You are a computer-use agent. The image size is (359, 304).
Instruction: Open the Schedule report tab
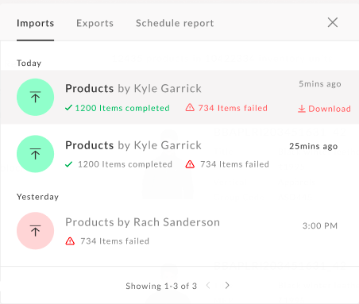175,23
